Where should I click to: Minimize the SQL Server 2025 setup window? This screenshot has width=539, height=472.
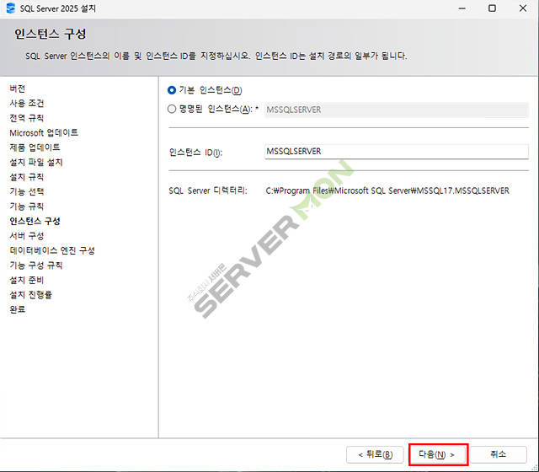[x=462, y=8]
